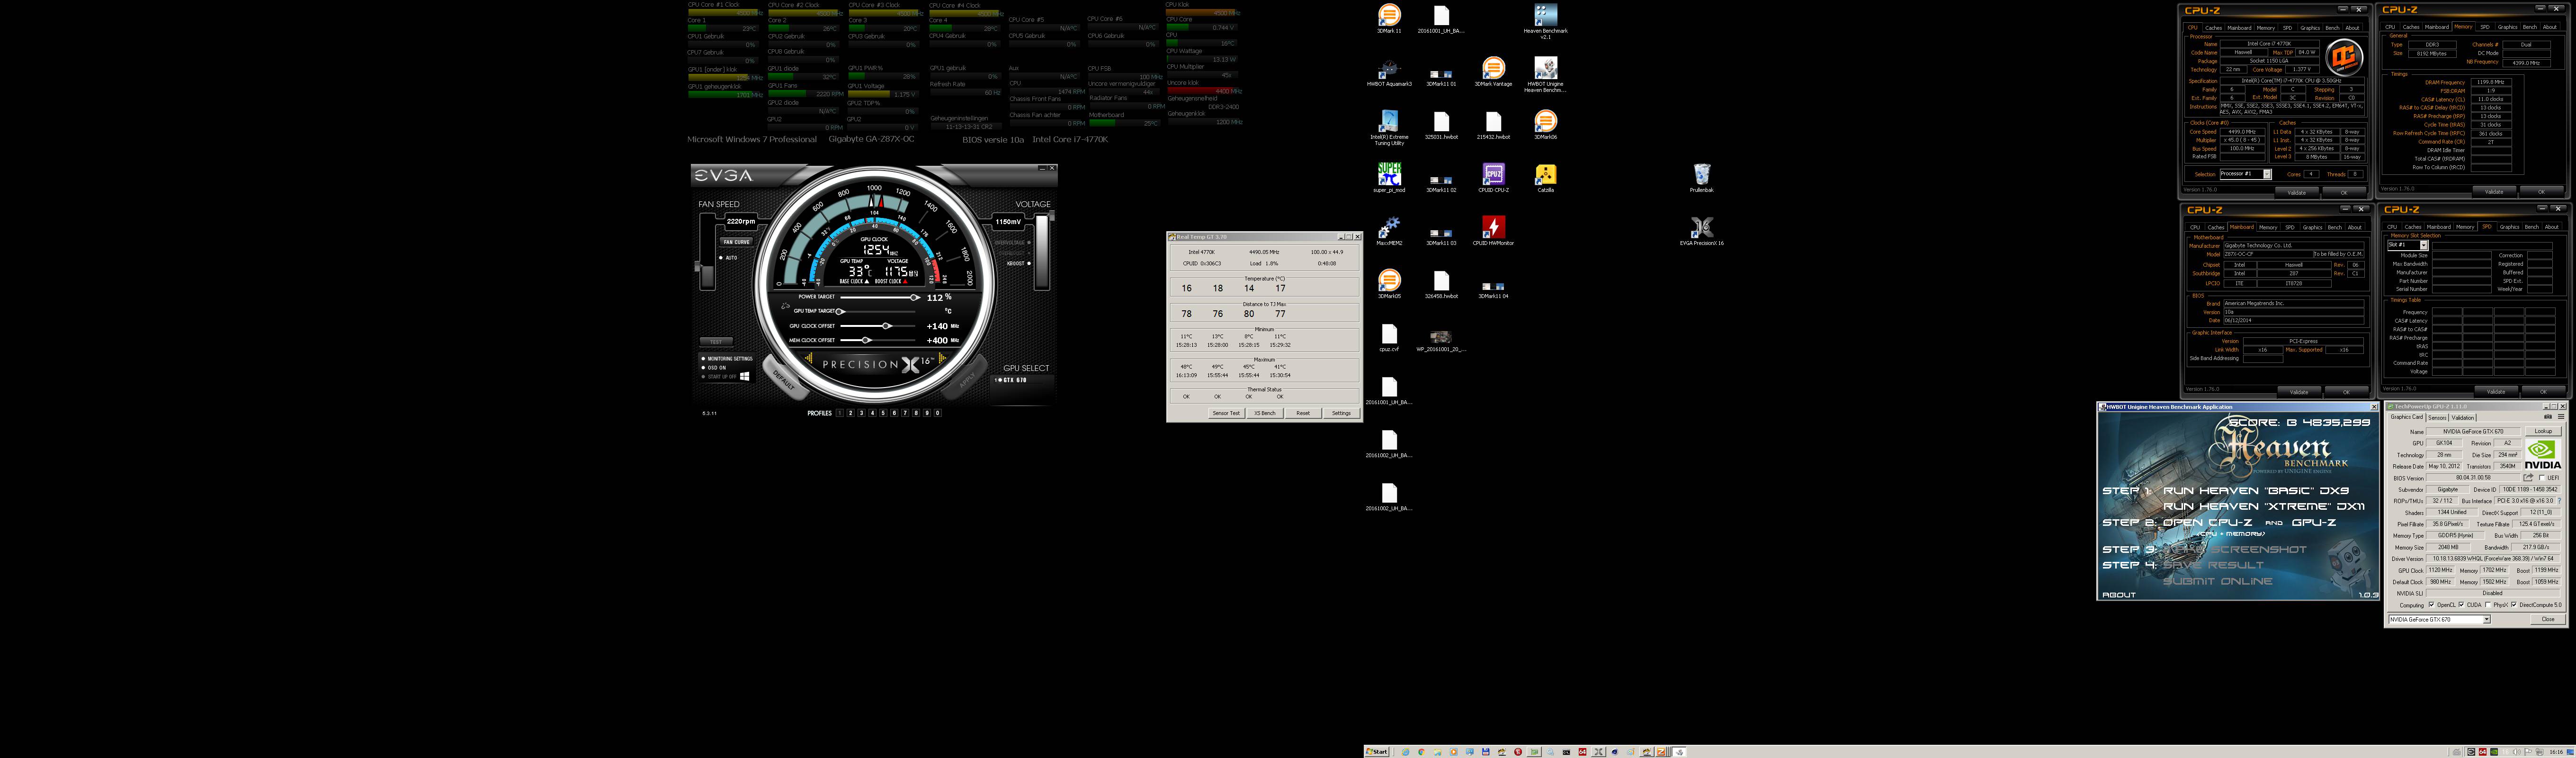This screenshot has height=758, width=2576.
Task: Adjust MEM CLOCK OFFSET slider in EVGA Precision
Action: pos(878,340)
